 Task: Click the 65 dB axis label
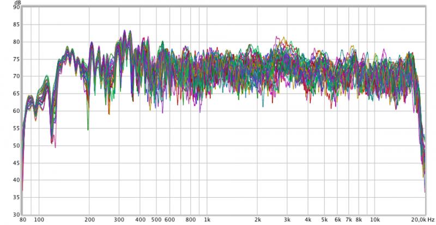[x=16, y=94]
